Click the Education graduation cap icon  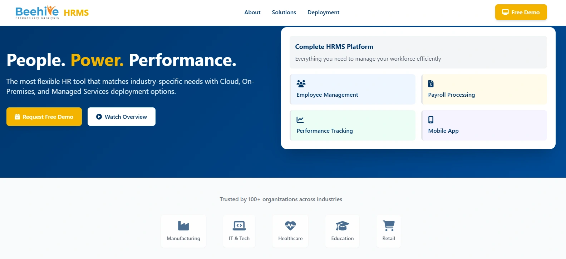click(342, 225)
